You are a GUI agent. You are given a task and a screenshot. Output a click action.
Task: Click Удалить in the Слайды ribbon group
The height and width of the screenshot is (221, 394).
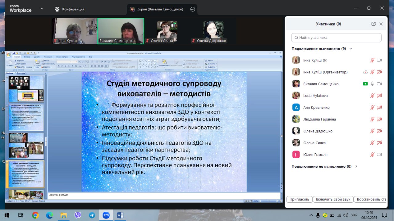[46, 67]
